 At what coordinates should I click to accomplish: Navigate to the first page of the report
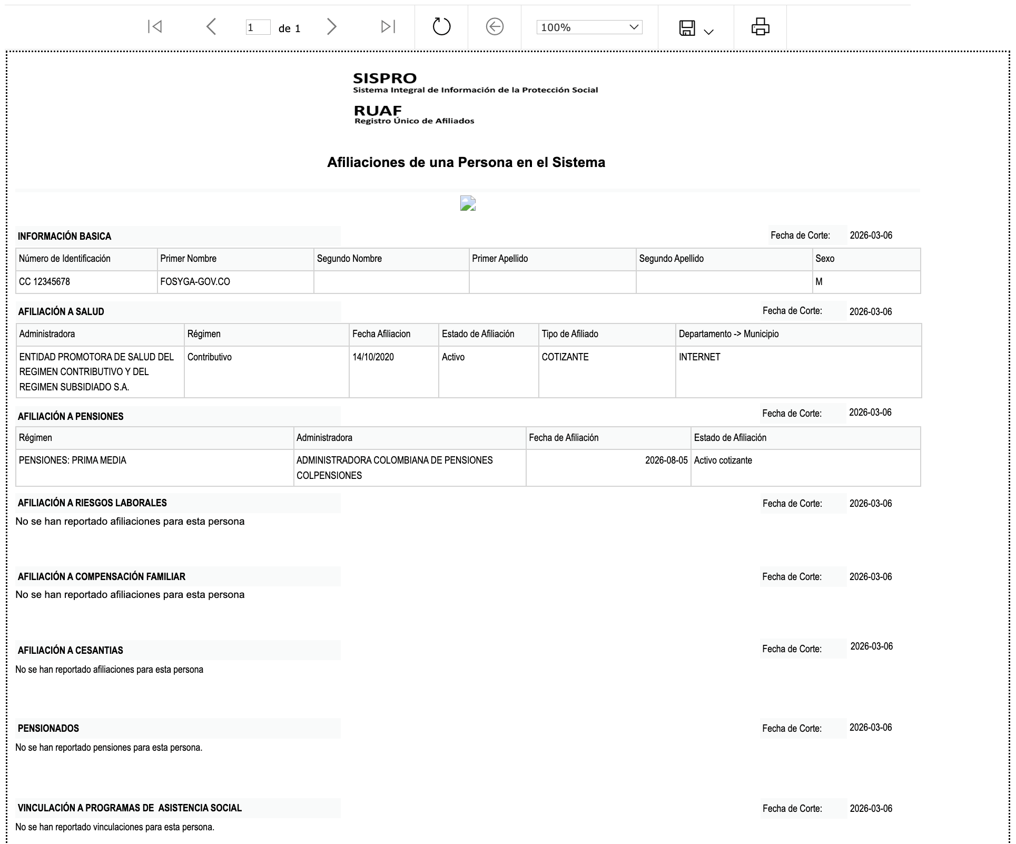pos(155,26)
